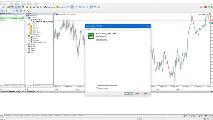Collapse the Indicators tree node
Image resolution: width=213 pixels, height=120 pixels.
[27, 24]
